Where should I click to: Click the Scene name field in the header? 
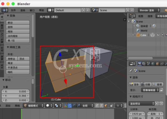pyautogui.click(x=112, y=10)
